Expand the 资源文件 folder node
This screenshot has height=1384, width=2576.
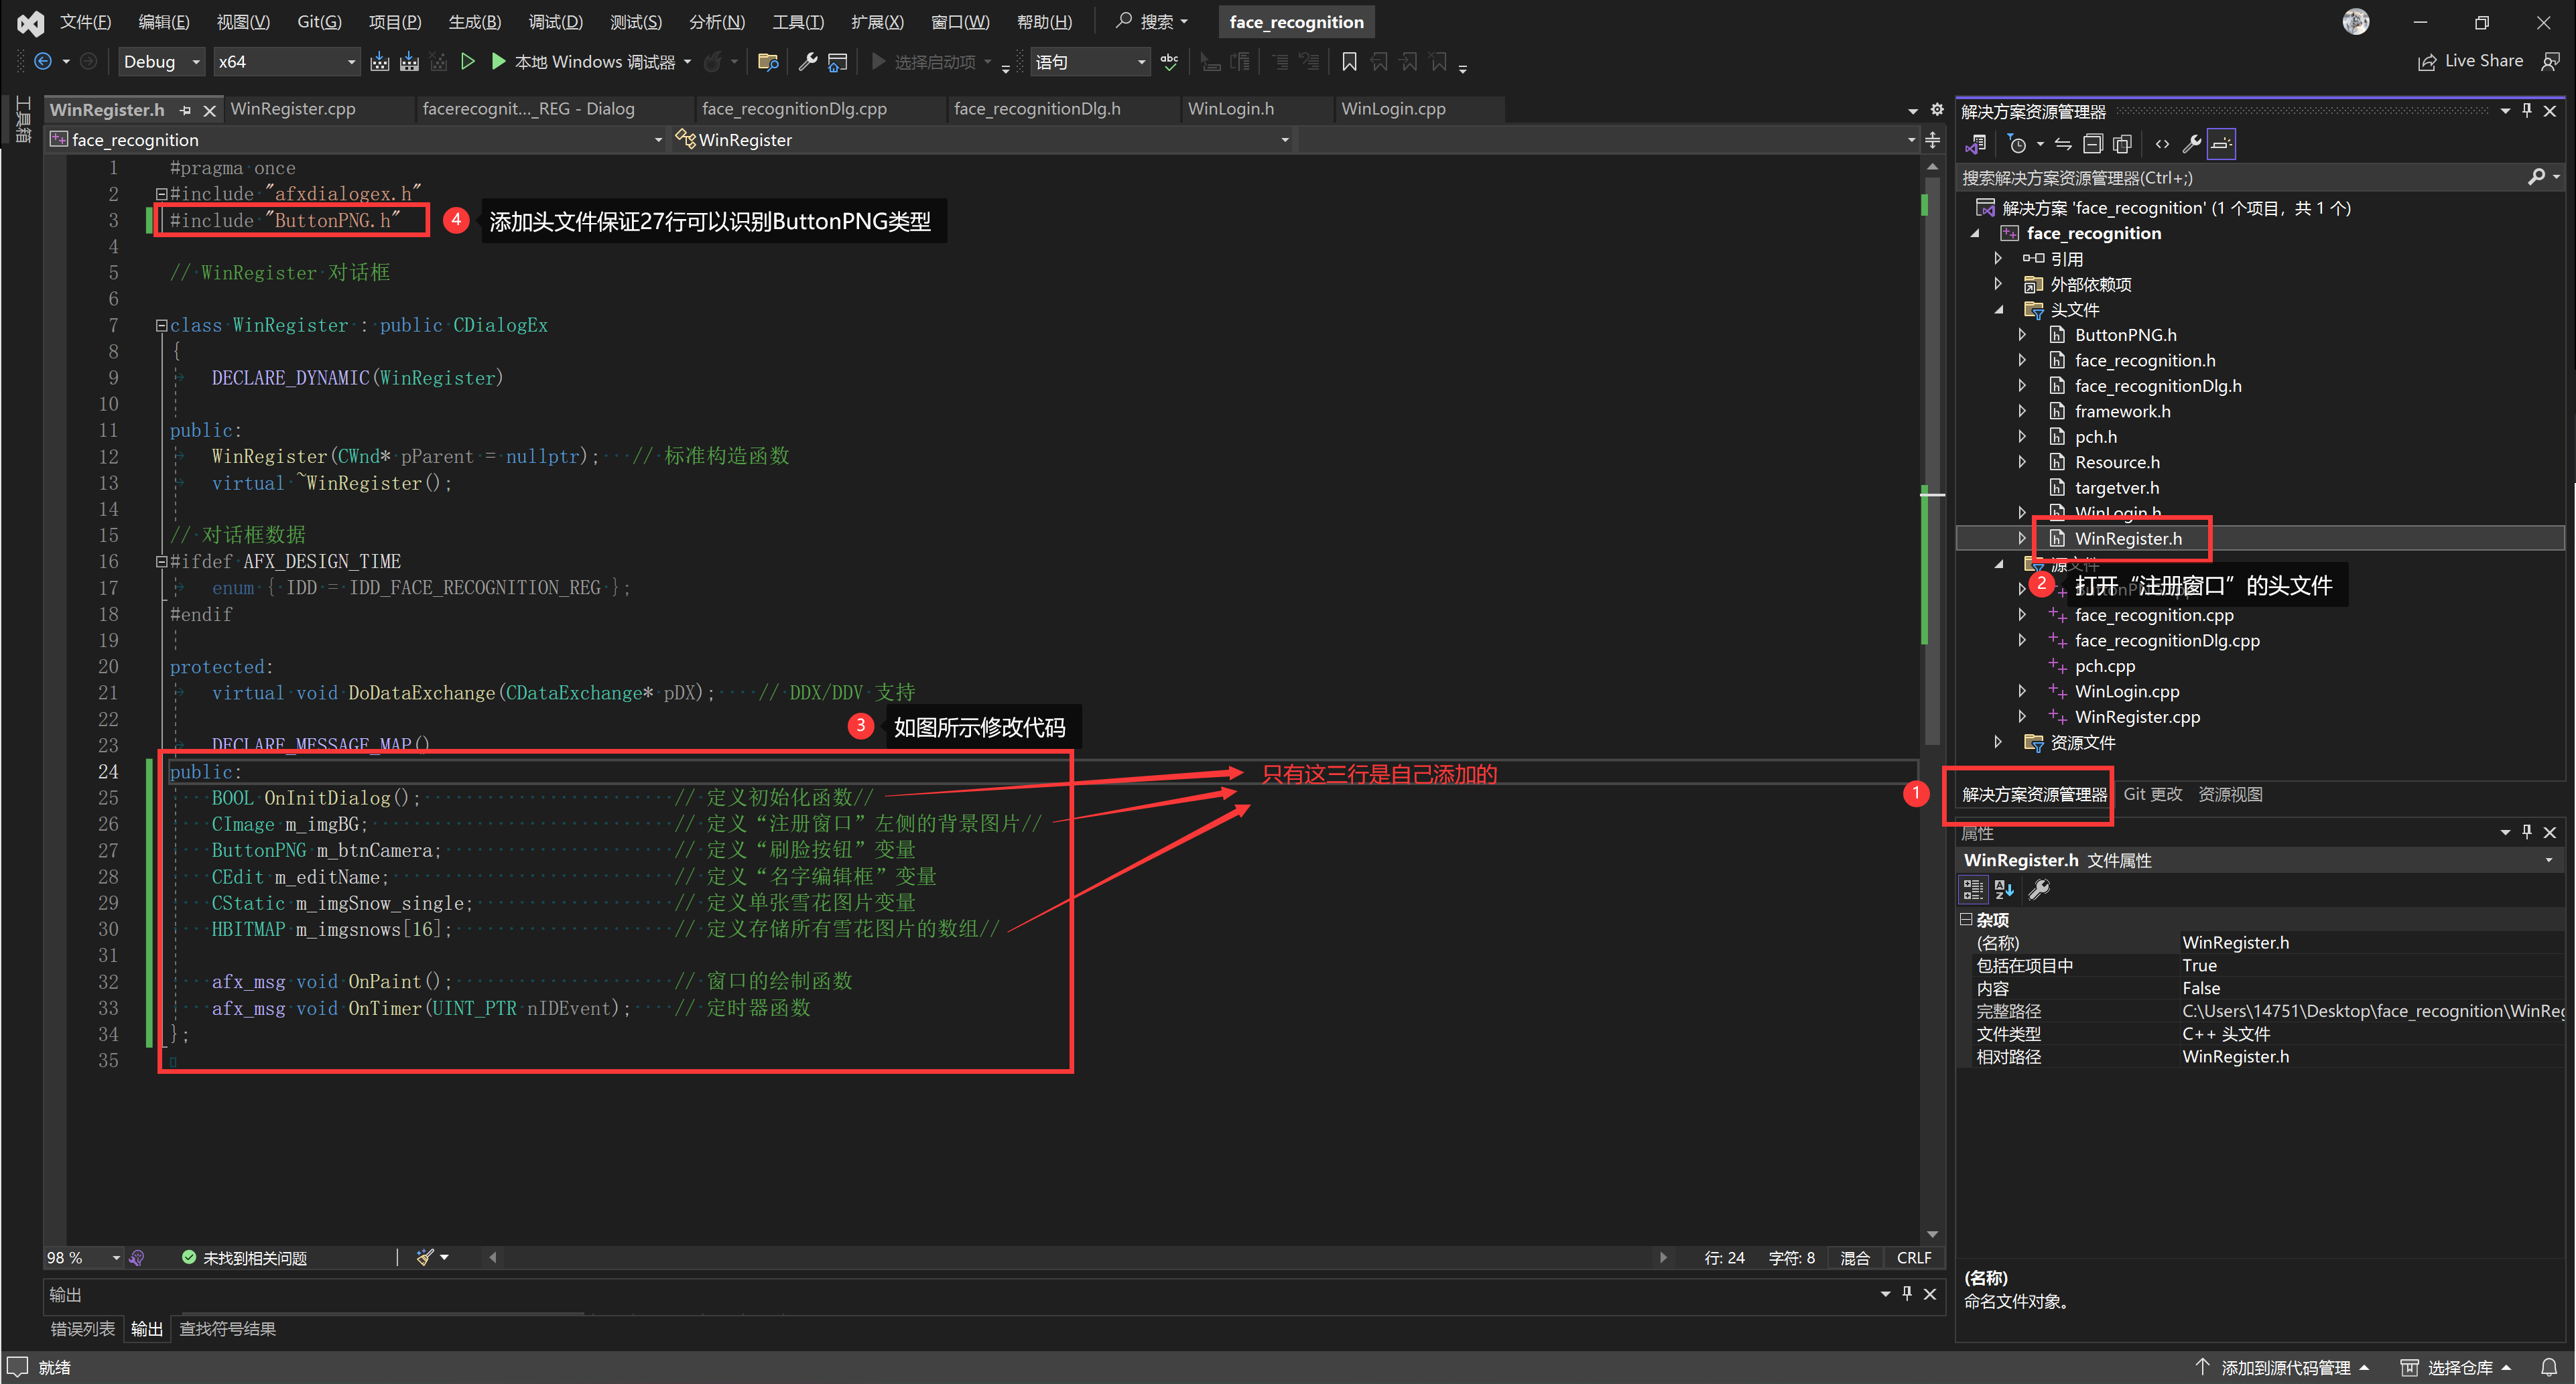coord(1998,742)
